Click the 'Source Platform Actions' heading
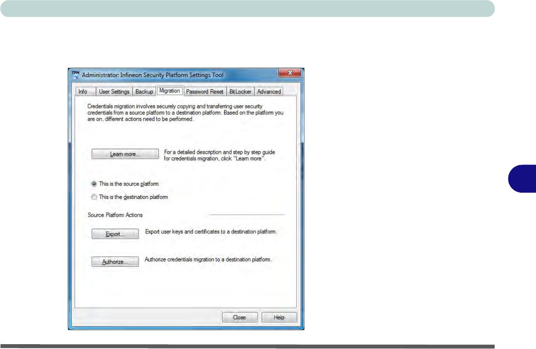 115,215
